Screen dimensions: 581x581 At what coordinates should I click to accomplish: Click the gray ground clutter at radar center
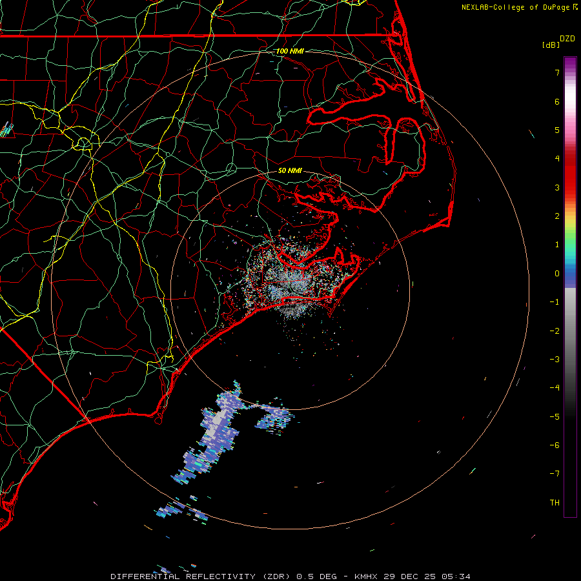pos(292,283)
